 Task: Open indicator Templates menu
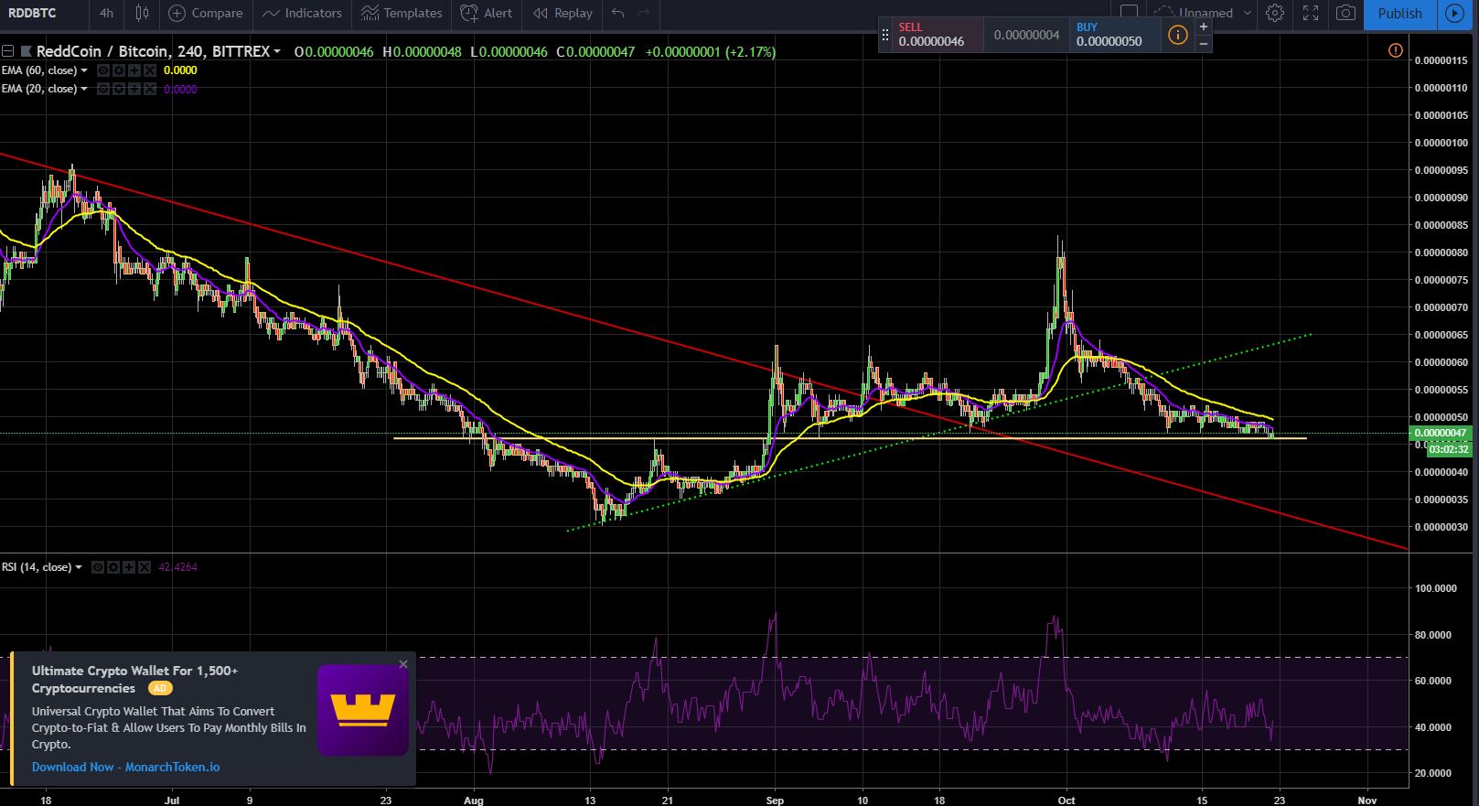click(x=402, y=13)
